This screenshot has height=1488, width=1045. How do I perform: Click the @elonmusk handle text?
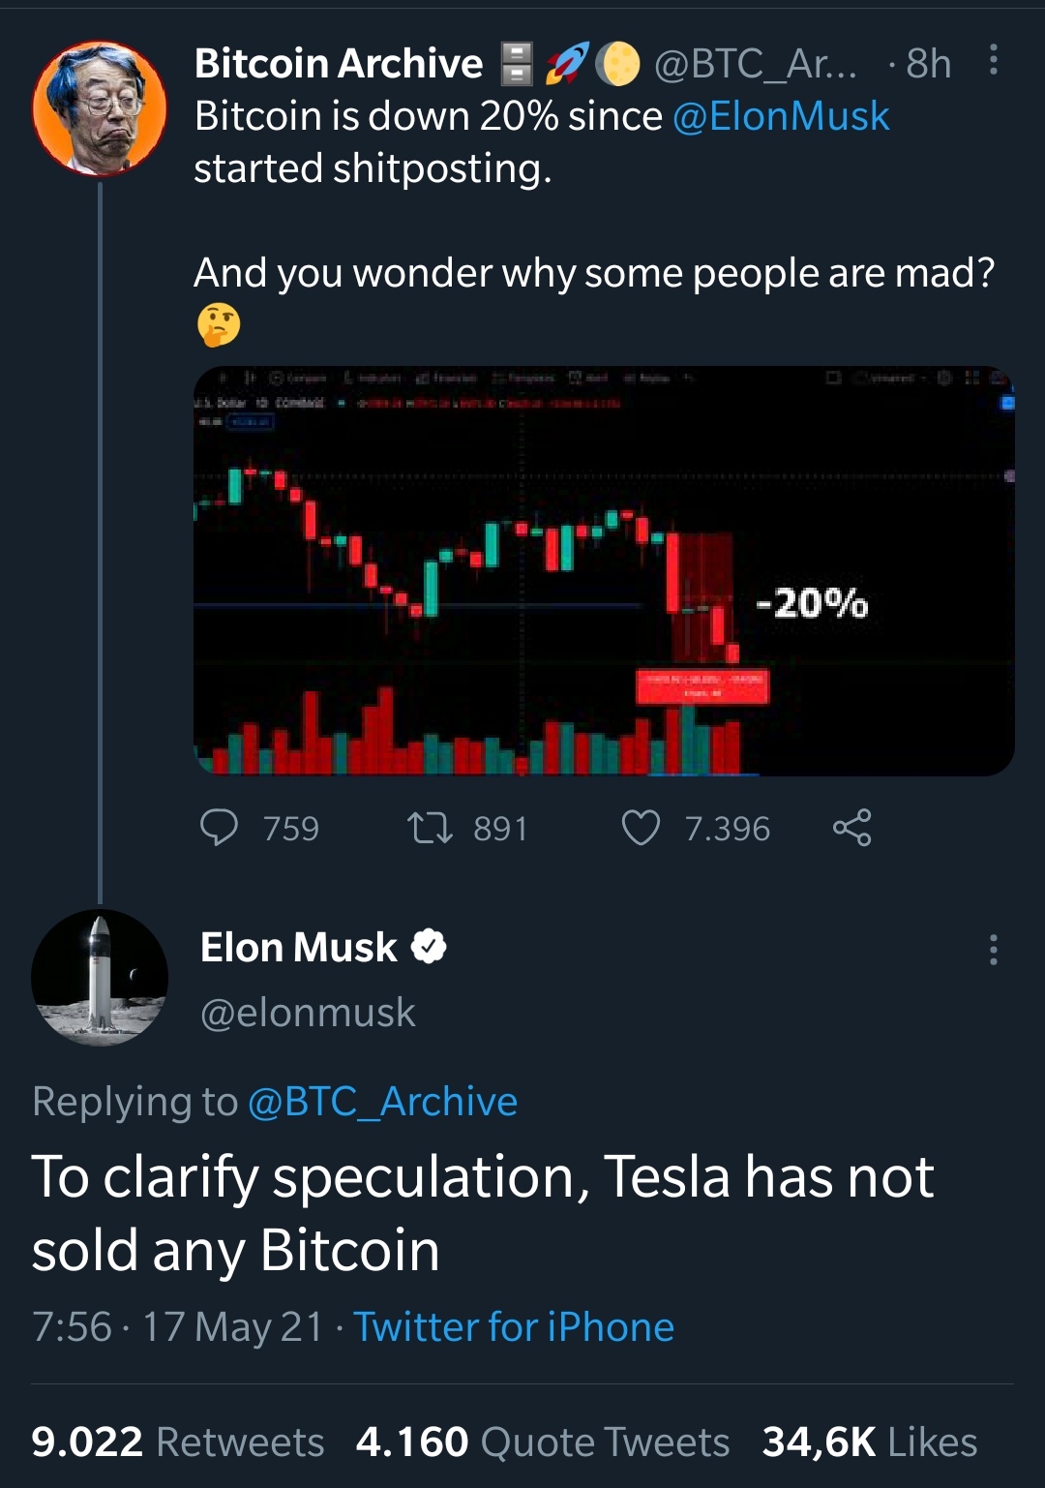coord(308,1013)
